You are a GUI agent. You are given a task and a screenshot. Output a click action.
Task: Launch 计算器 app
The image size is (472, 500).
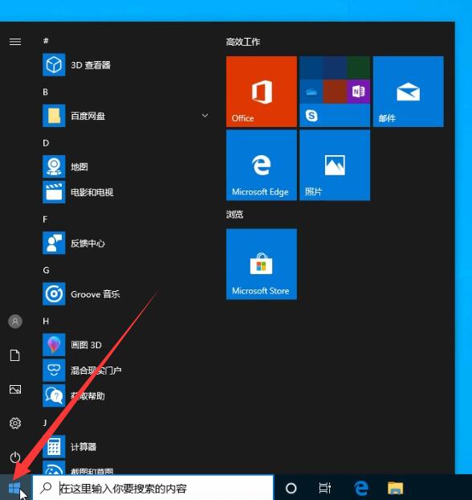[x=69, y=447]
